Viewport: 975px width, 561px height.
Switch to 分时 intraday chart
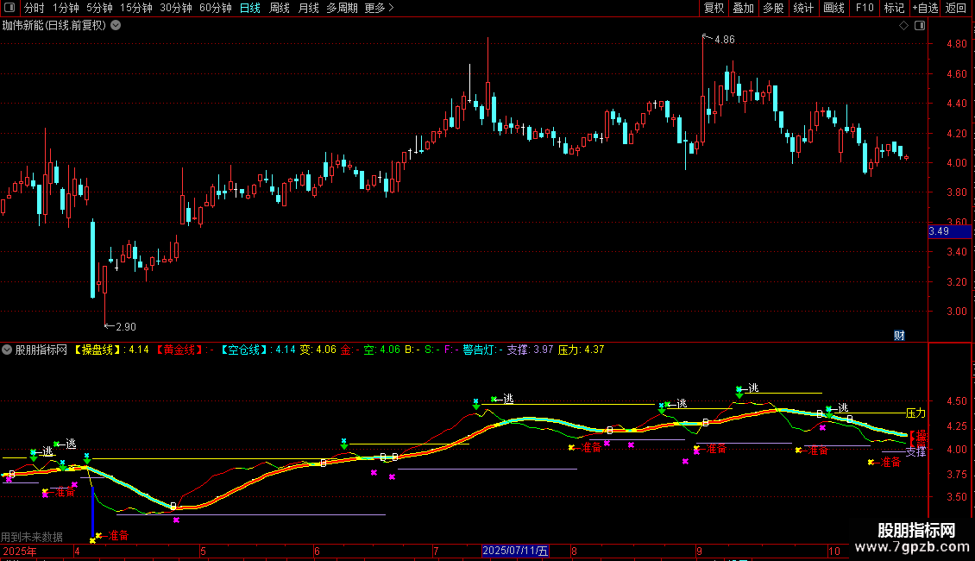pyautogui.click(x=35, y=8)
